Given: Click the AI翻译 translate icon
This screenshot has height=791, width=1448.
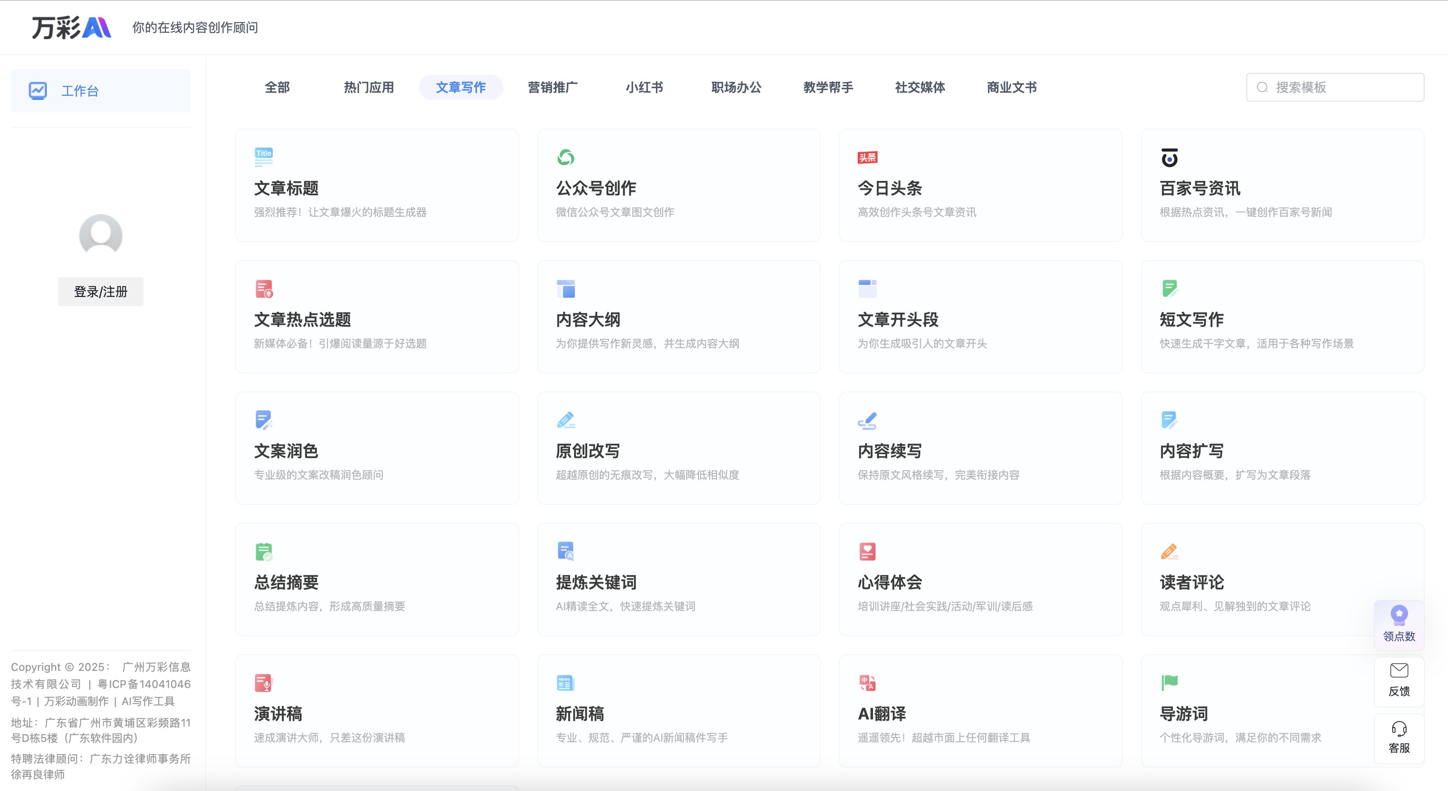Looking at the screenshot, I should click(867, 683).
